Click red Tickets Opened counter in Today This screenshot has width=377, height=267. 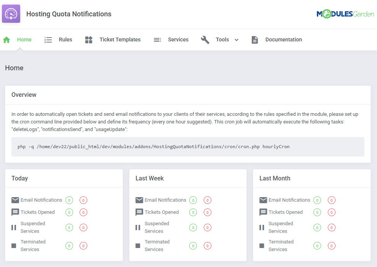[x=83, y=212]
